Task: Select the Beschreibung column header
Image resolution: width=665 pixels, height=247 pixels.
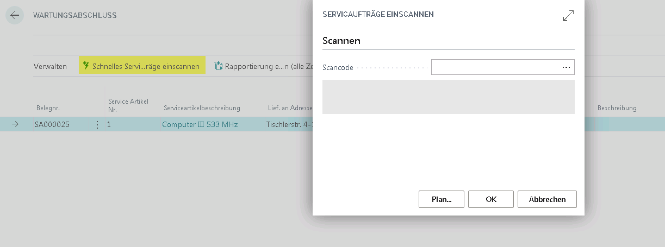Action: (x=617, y=108)
